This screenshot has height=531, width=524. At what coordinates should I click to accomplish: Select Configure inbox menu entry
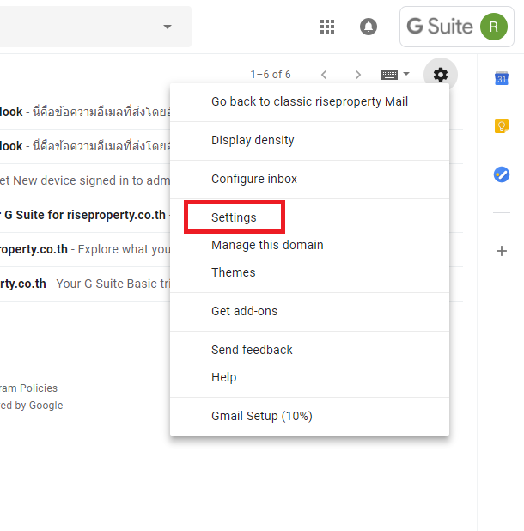click(x=254, y=179)
